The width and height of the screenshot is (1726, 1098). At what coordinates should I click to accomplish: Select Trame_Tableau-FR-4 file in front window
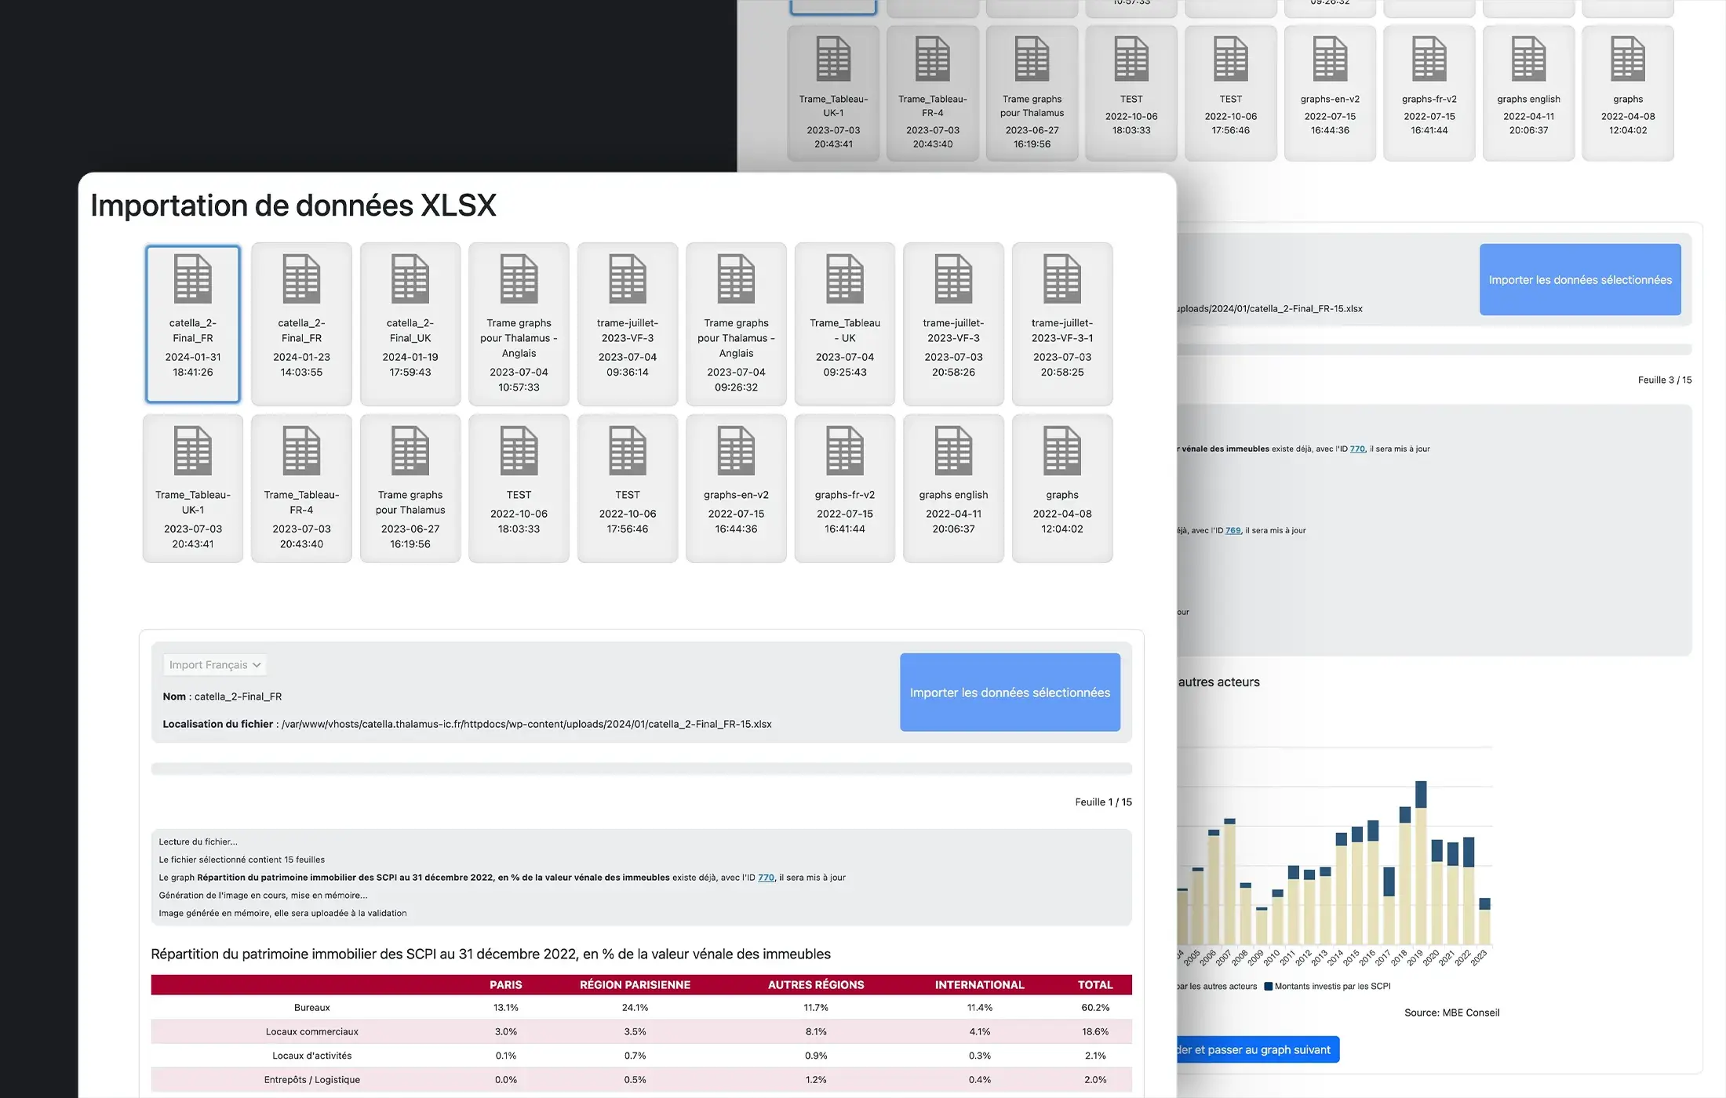tap(301, 488)
